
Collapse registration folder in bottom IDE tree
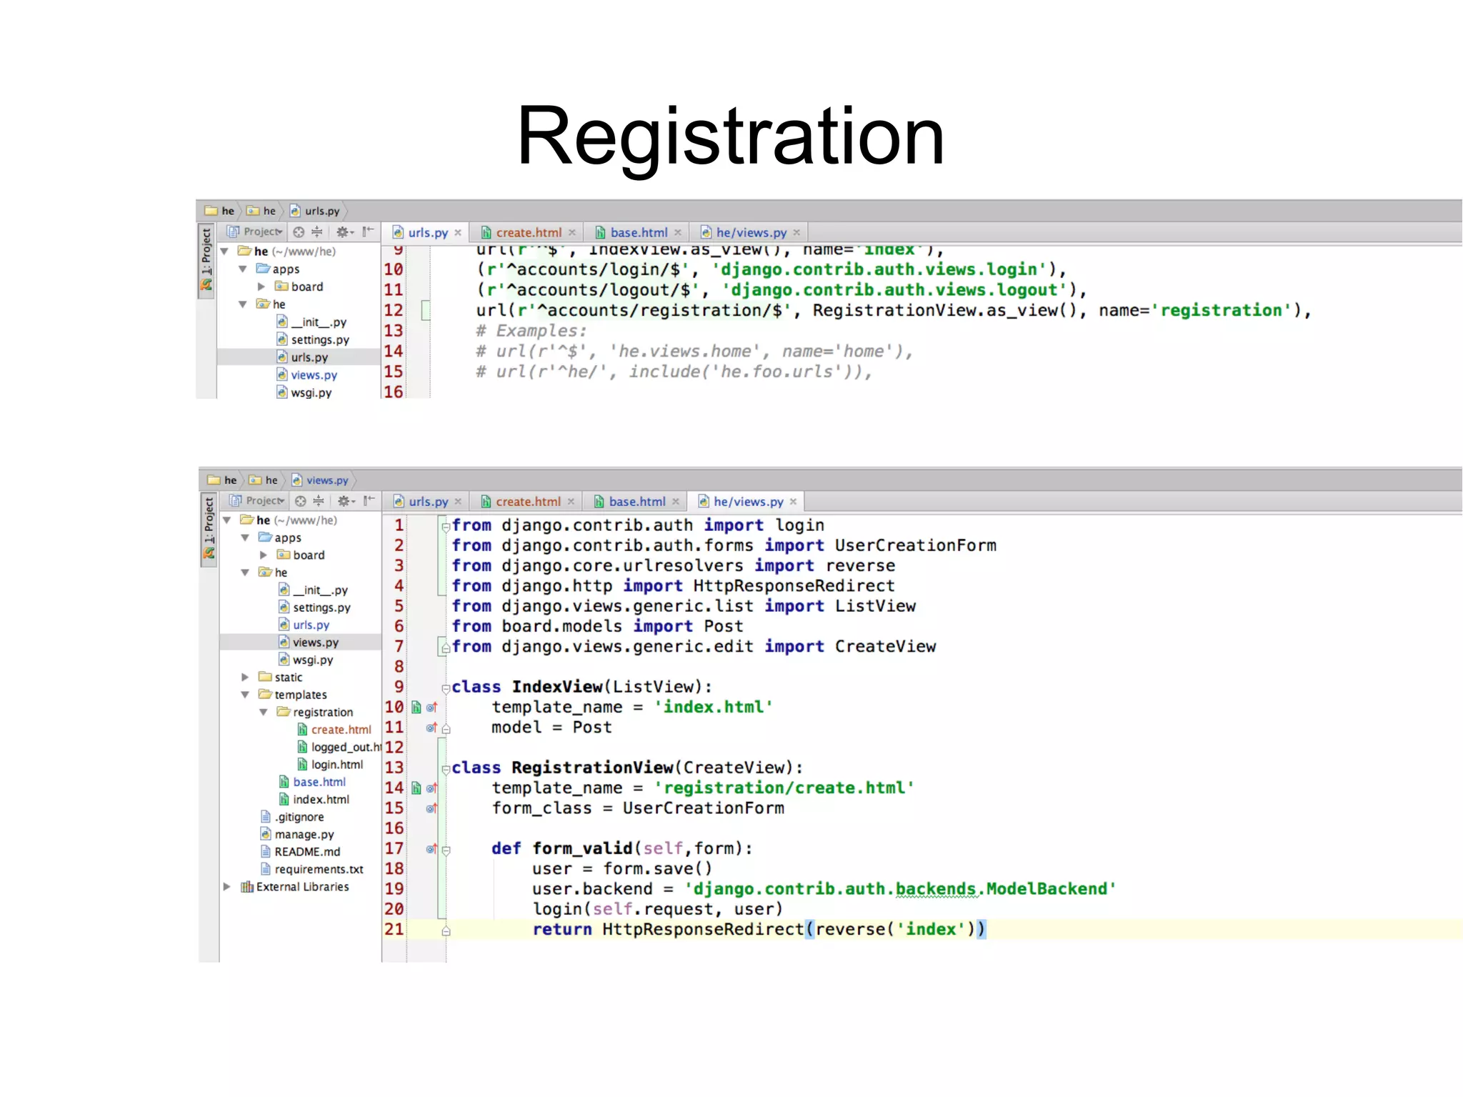[264, 713]
